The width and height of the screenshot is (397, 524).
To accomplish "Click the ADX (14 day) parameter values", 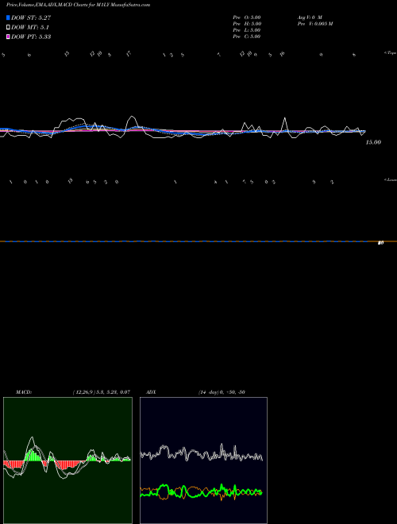I will click(222, 392).
